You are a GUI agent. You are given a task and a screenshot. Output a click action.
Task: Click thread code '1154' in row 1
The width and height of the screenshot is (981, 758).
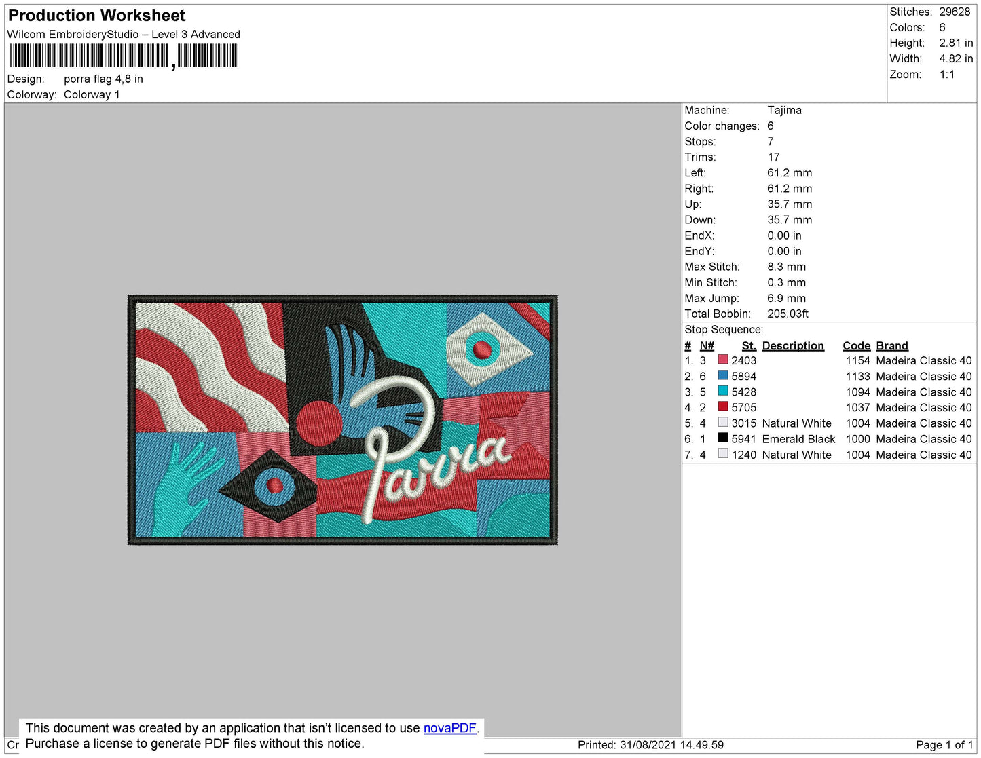[x=857, y=360]
